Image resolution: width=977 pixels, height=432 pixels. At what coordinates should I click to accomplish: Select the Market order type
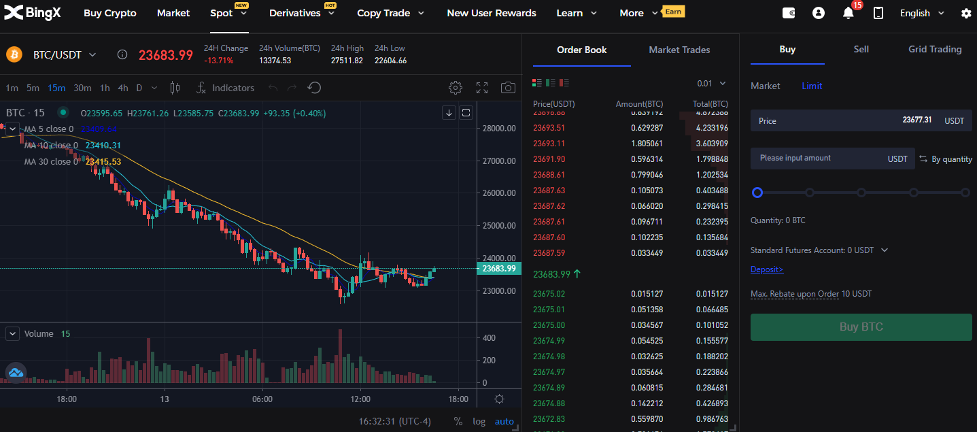pos(766,86)
